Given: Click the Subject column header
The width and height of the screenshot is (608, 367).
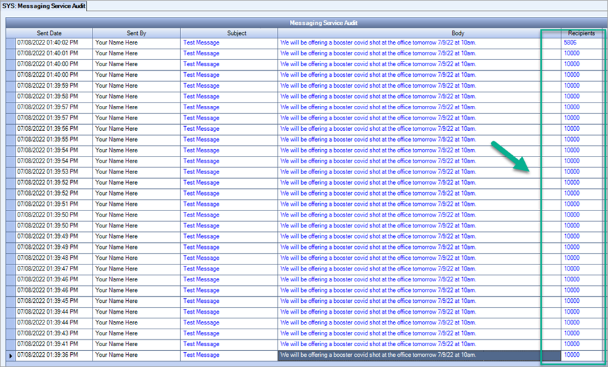Looking at the screenshot, I should coord(228,33).
